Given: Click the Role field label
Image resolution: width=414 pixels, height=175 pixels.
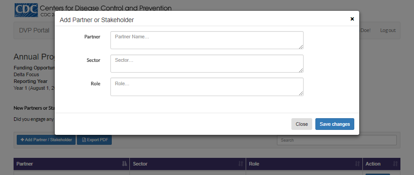Looking at the screenshot, I should (95, 83).
